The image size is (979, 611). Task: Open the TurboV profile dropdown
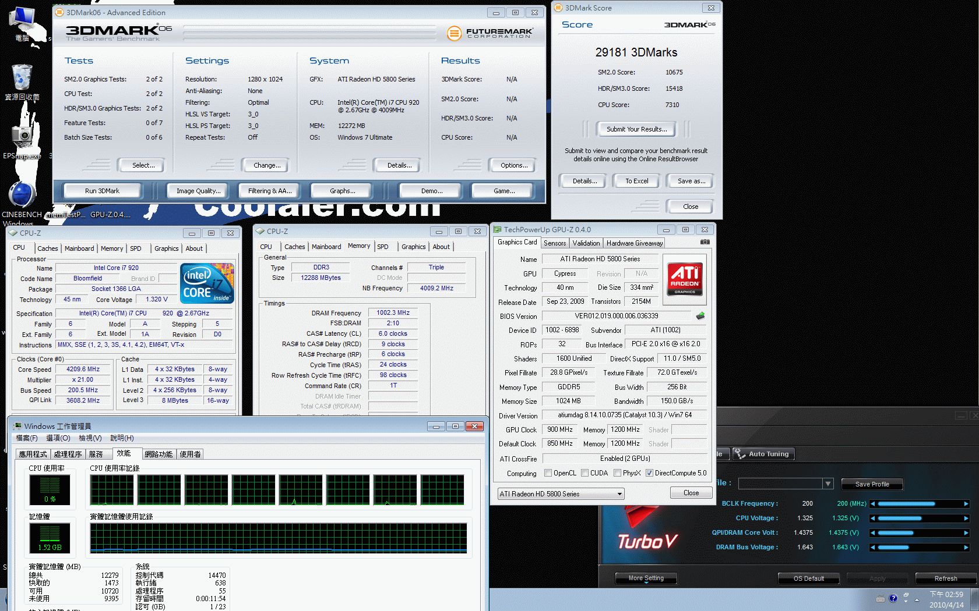tap(827, 484)
